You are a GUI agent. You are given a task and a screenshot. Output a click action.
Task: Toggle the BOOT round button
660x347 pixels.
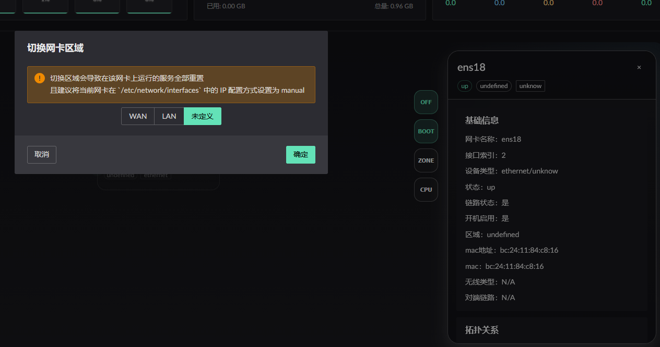pos(426,131)
